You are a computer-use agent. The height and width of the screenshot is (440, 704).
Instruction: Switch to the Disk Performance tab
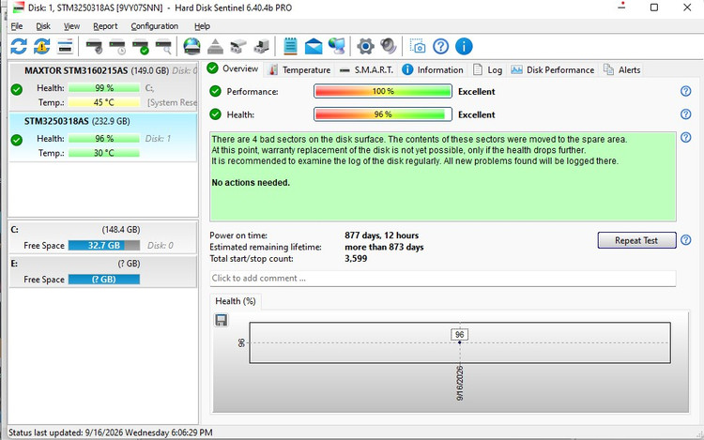point(552,70)
